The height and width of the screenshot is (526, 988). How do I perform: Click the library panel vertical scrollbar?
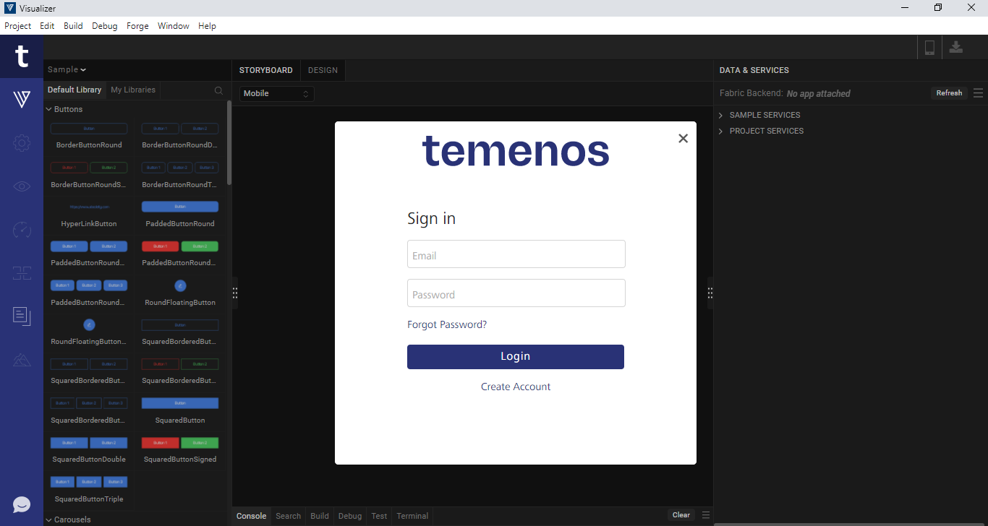click(229, 143)
